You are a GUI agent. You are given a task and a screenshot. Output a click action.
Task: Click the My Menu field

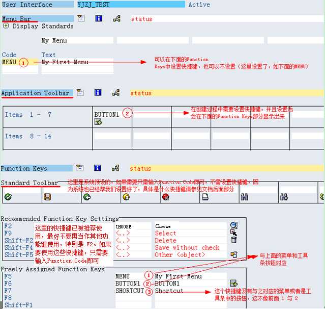[x=76, y=40]
